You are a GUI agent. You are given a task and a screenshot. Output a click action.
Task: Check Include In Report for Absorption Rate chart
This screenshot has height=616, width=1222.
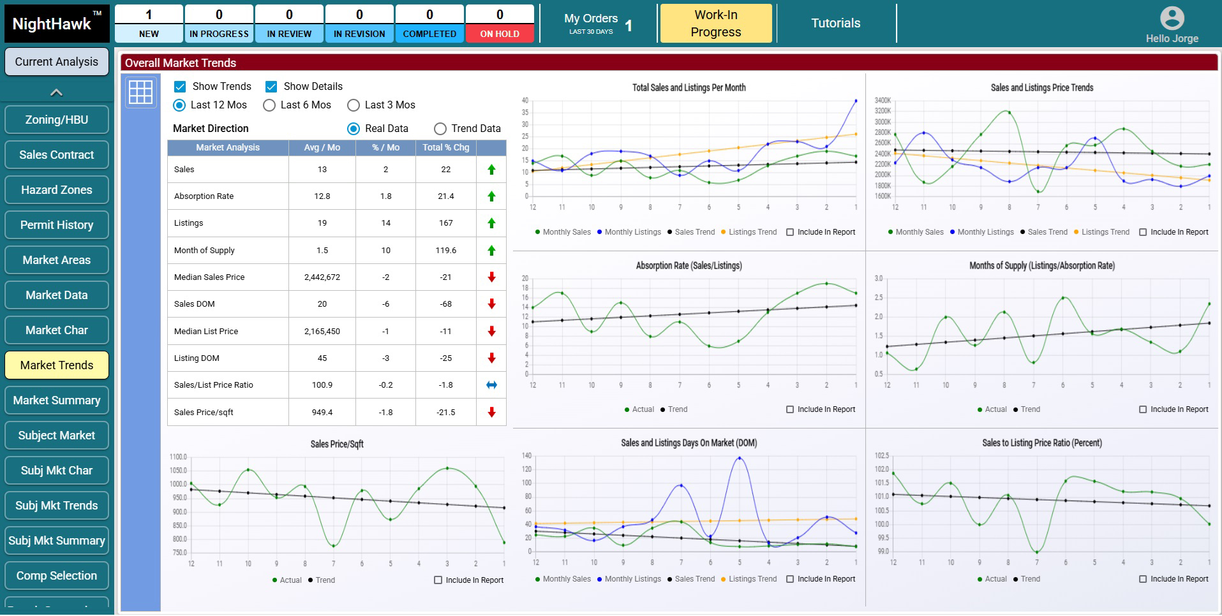pos(790,409)
